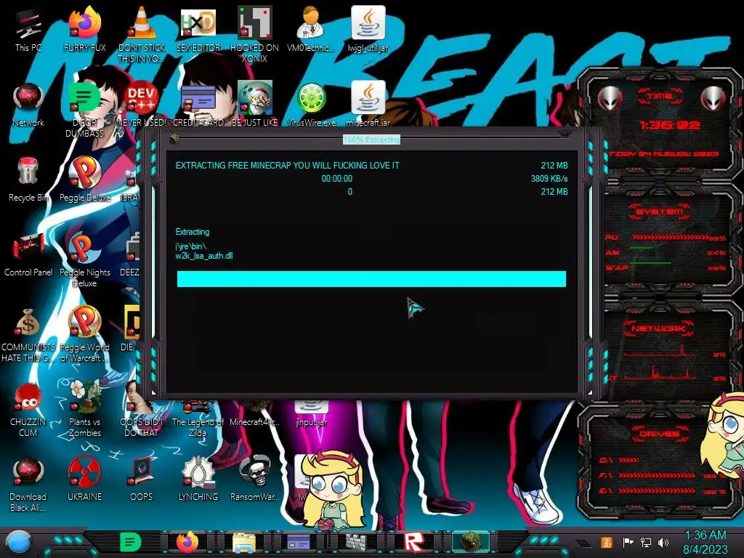Launch Firefox from the taskbar
Viewport: 744px width, 558px height.
[x=187, y=542]
